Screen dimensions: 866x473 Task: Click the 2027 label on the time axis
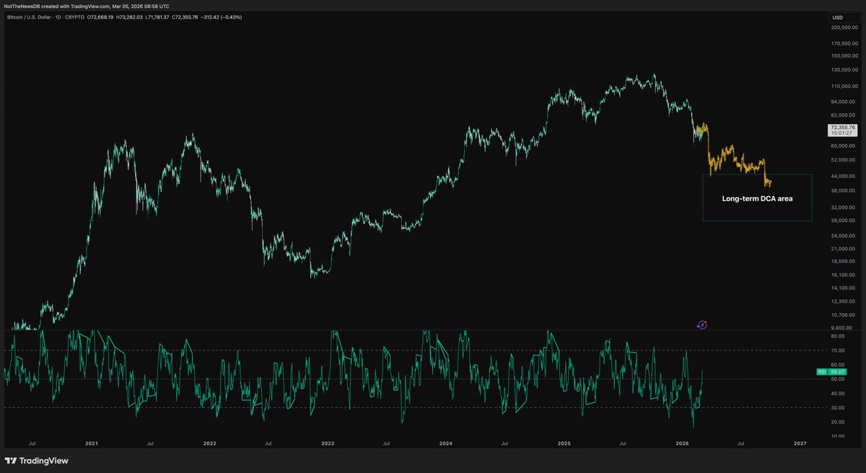tap(800, 444)
